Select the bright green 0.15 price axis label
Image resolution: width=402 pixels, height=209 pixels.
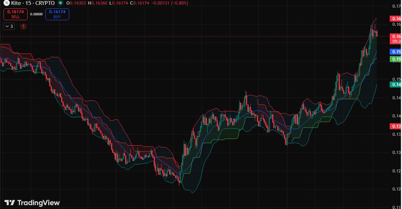pos(396,59)
